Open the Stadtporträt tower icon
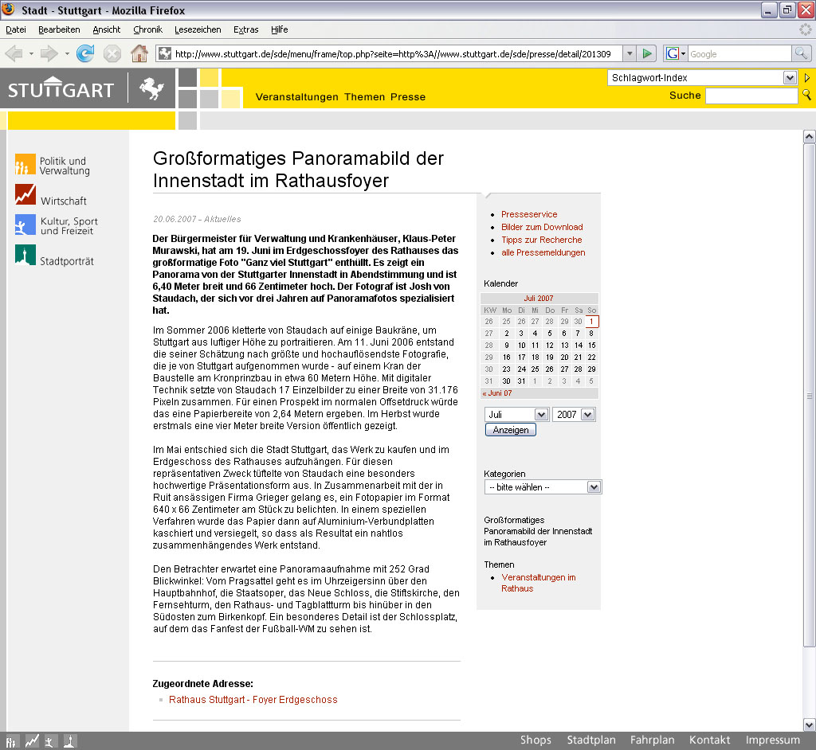Viewport: 816px width, 750px height. (x=25, y=256)
